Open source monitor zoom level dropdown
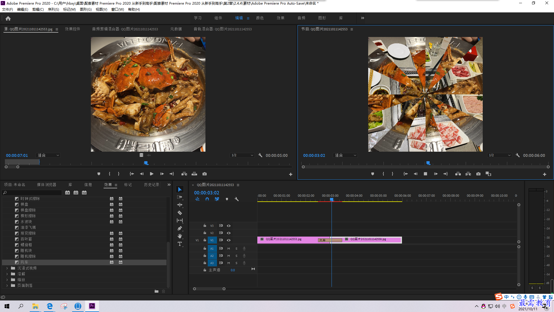Screen dimensions: 554x312 (x=48, y=155)
